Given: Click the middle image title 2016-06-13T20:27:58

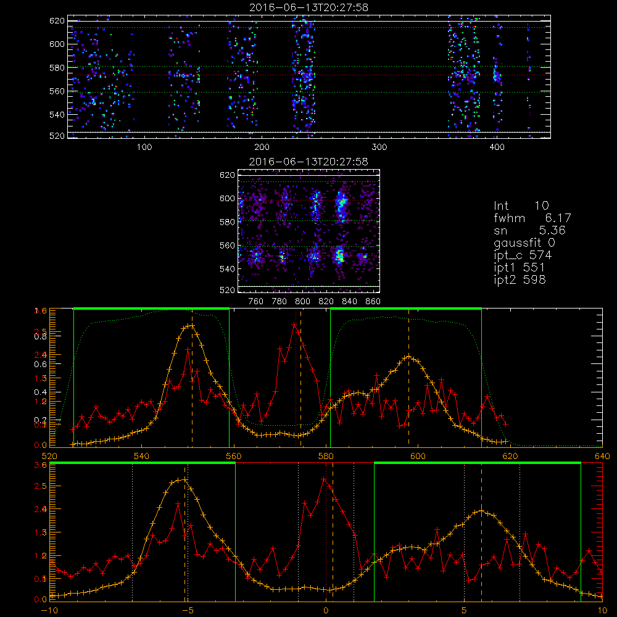Looking at the screenshot, I should point(309,162).
